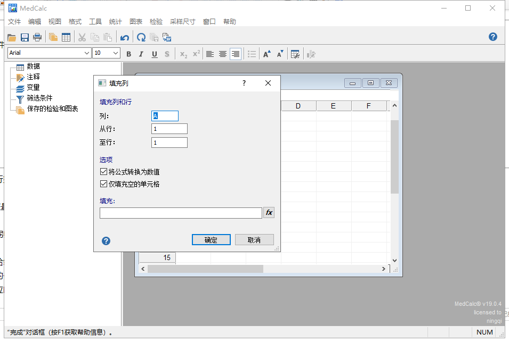Click the 取消 button

point(254,240)
